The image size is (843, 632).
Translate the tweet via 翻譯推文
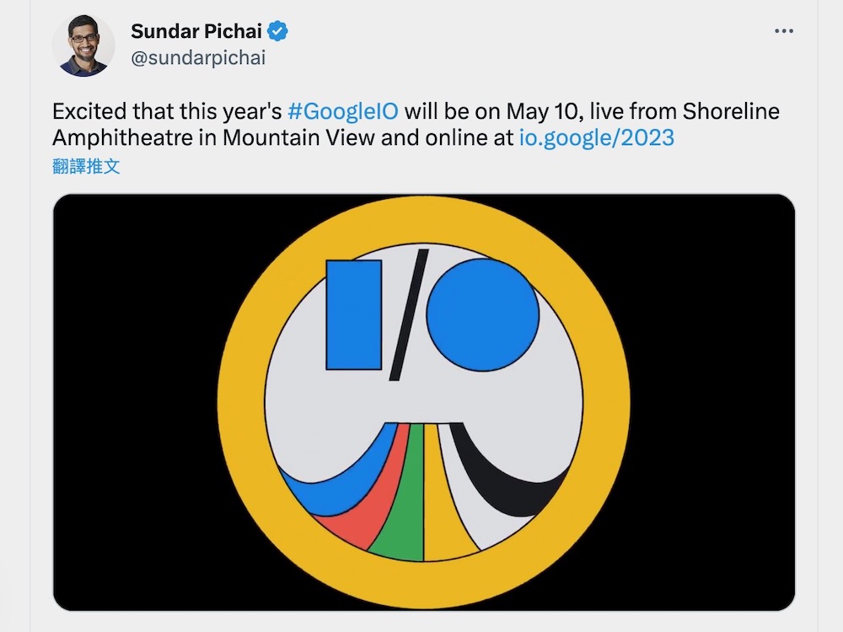click(x=86, y=166)
